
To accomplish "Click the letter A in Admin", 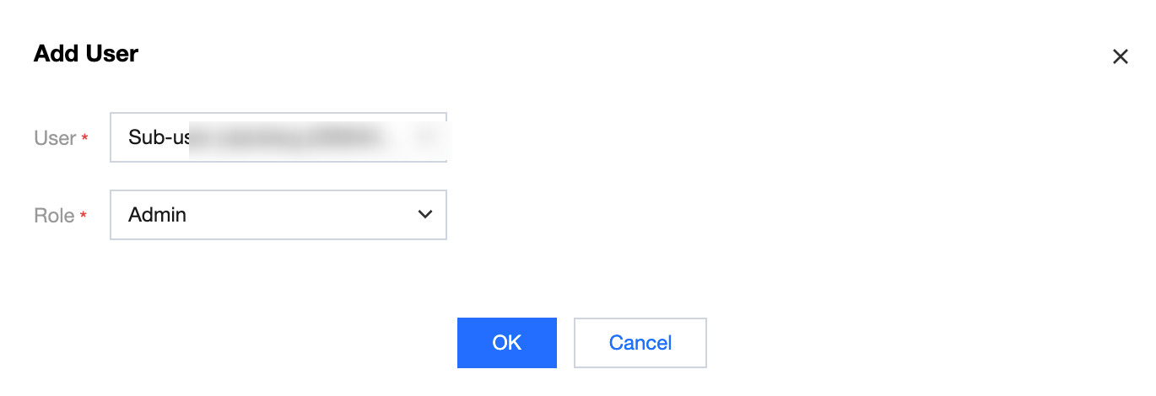I will 135,215.
